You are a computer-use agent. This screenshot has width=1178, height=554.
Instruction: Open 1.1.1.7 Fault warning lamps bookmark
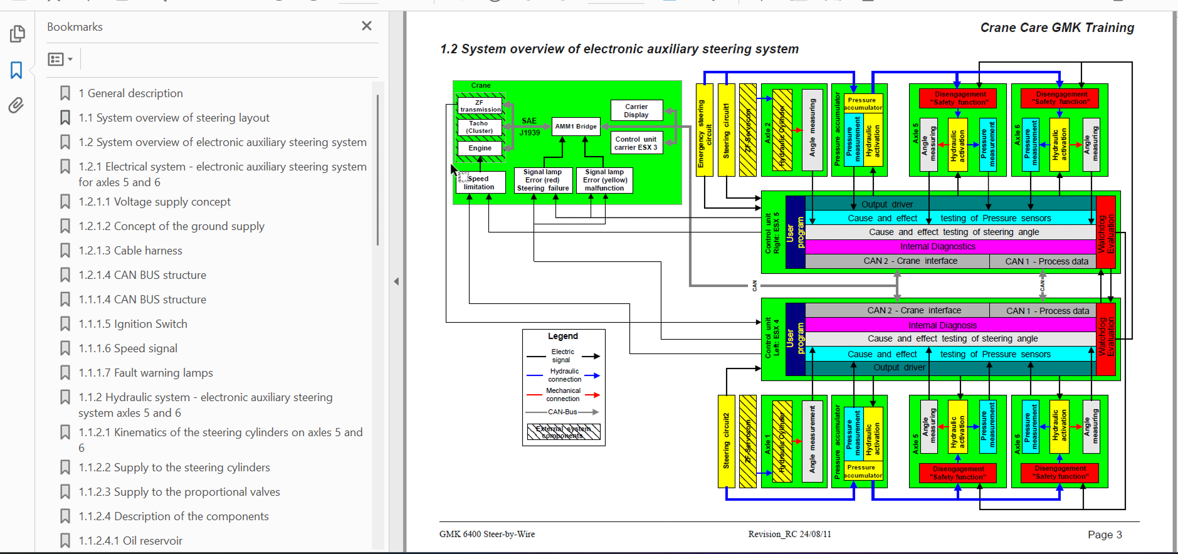[145, 373]
